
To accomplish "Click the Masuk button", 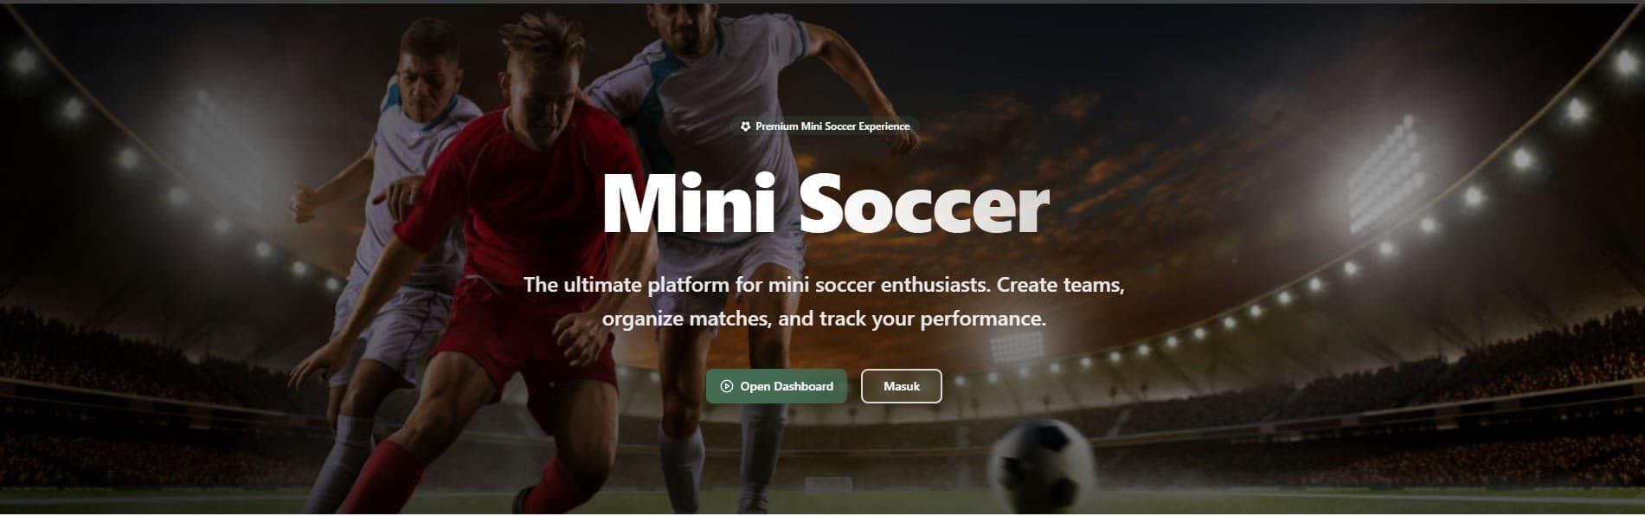I will 901,386.
